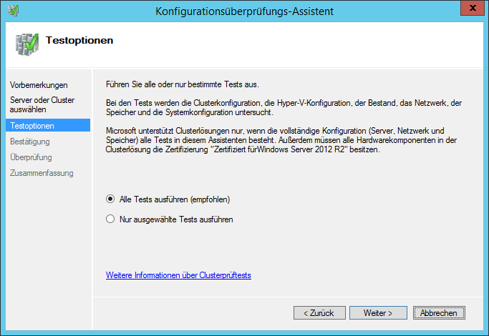Image resolution: width=489 pixels, height=336 pixels.
Task: Close the Konfigurationsüberprüfungs-Assistent window
Action: [x=472, y=8]
